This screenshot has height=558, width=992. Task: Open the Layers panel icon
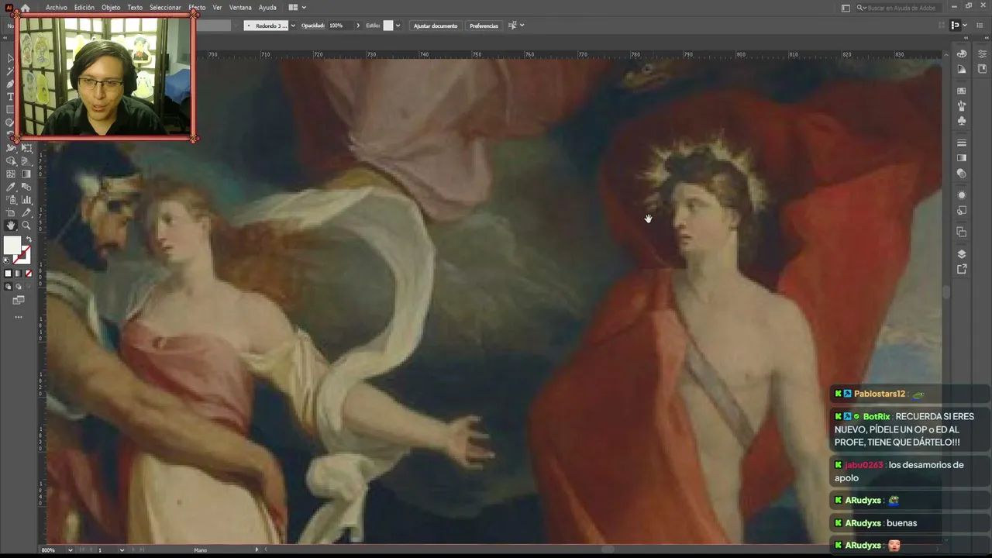pyautogui.click(x=962, y=254)
